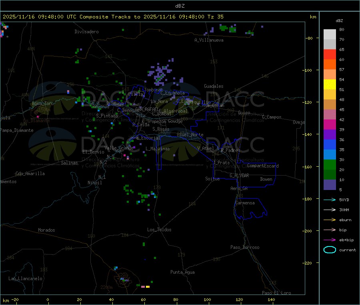Select the bright green swatch between 30 and 20
This screenshot has width=360, height=305.
tap(330, 164)
